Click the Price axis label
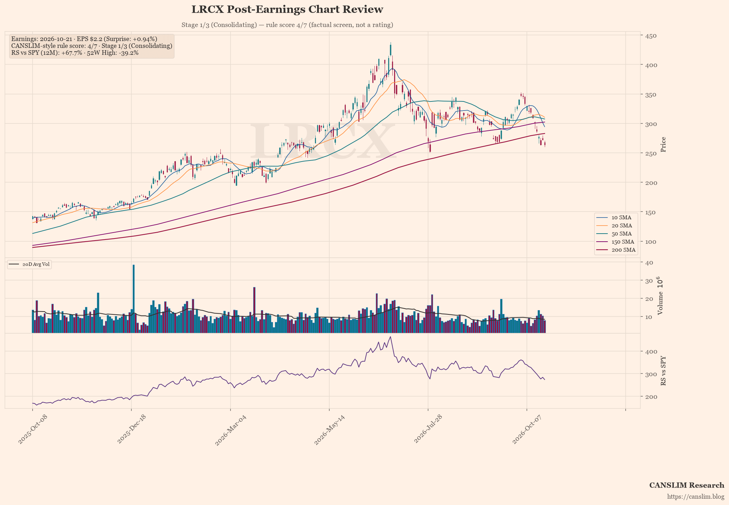 (x=663, y=144)
